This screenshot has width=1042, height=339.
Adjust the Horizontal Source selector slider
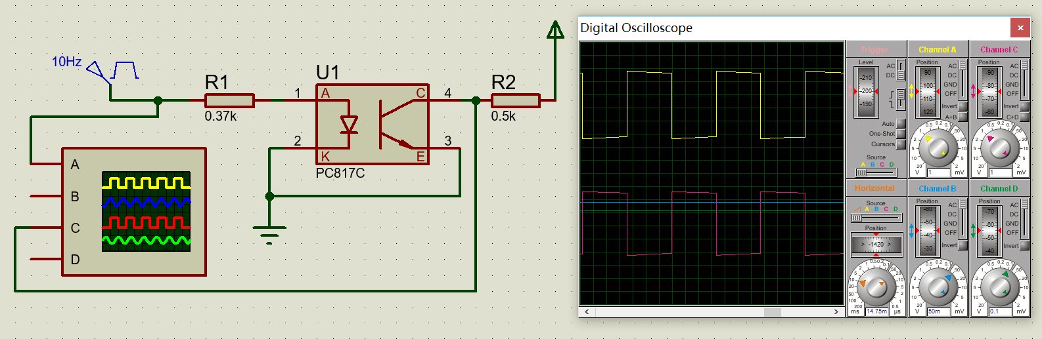(x=876, y=218)
